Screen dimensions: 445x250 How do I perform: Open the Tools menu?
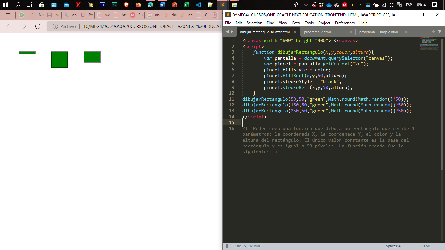[x=309, y=23]
